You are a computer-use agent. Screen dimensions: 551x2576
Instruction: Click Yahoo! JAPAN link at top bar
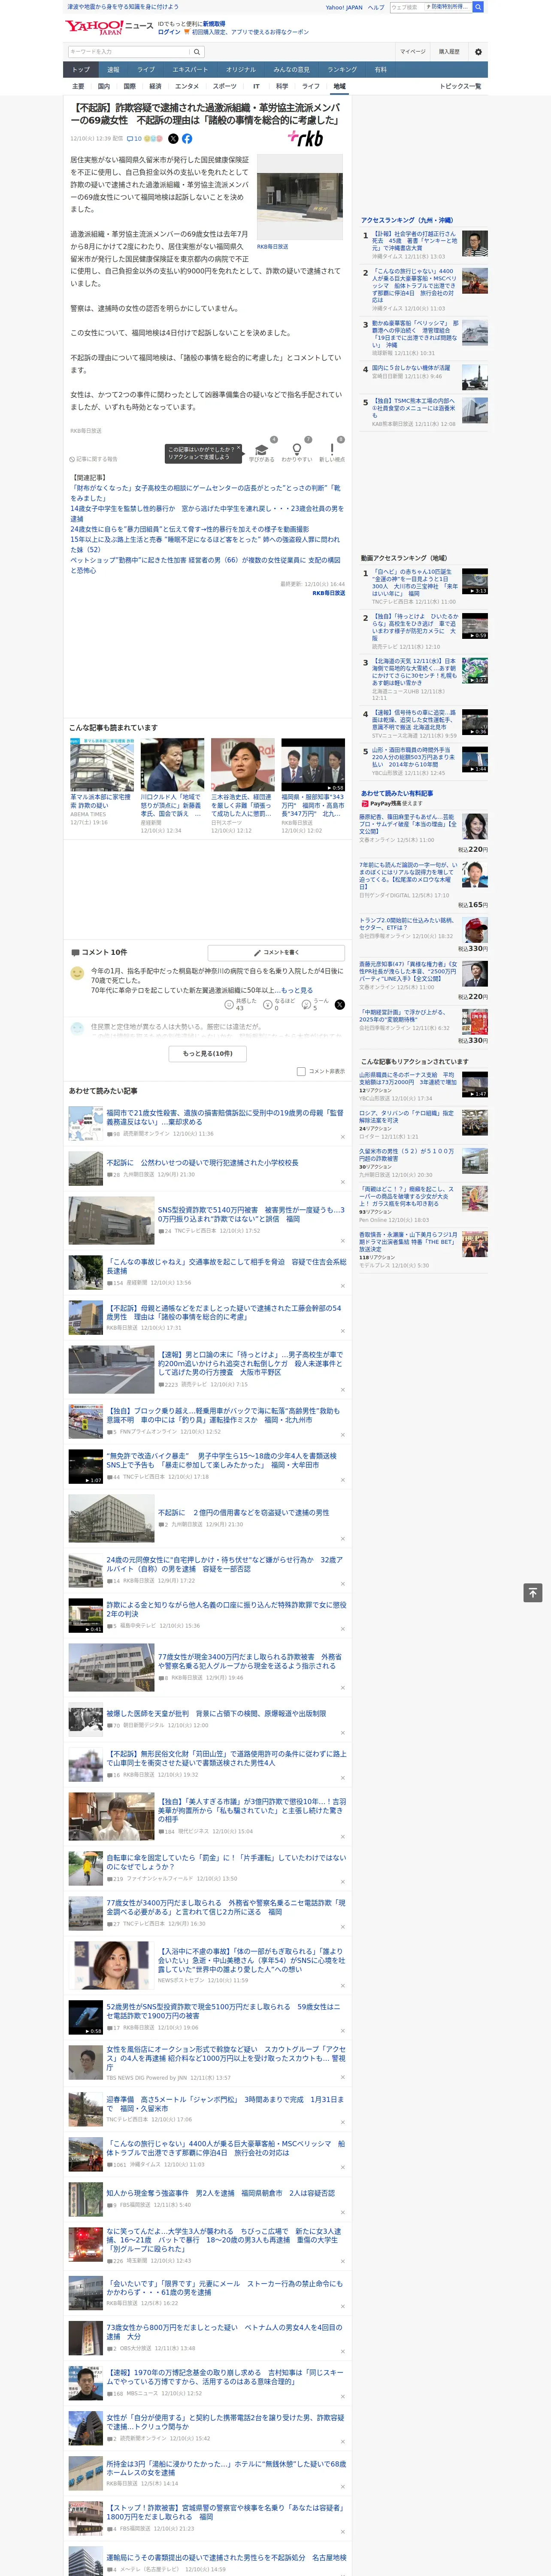pos(344,7)
